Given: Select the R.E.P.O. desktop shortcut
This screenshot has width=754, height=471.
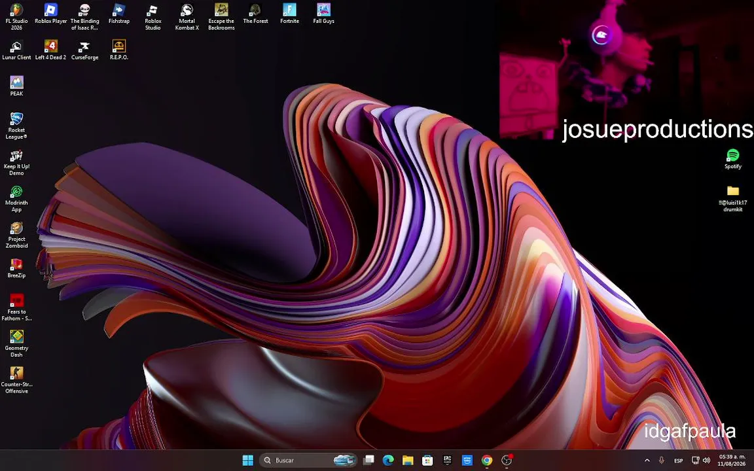Looking at the screenshot, I should [x=118, y=50].
